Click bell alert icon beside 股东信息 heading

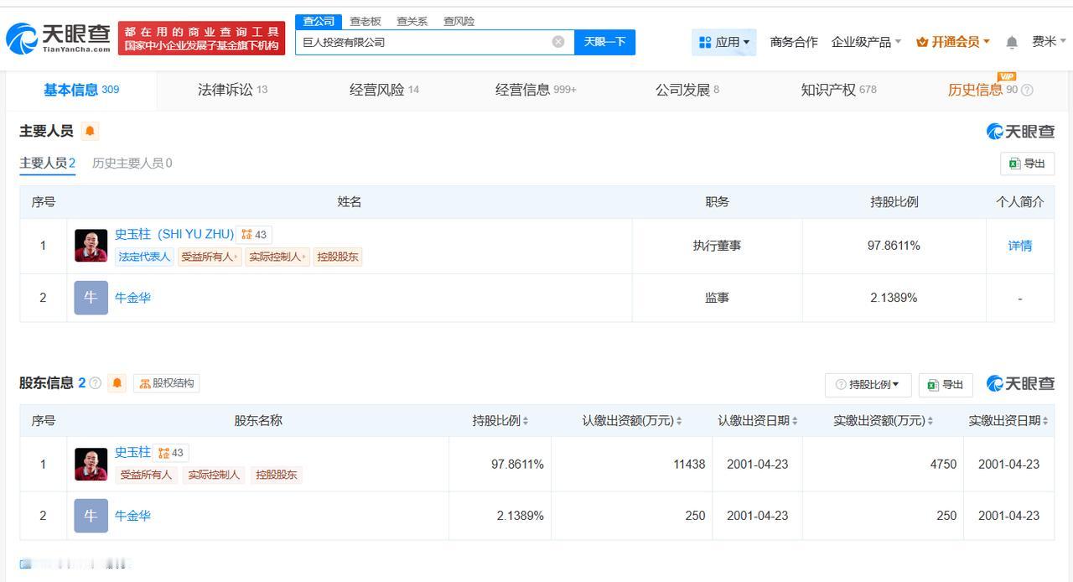(x=117, y=383)
